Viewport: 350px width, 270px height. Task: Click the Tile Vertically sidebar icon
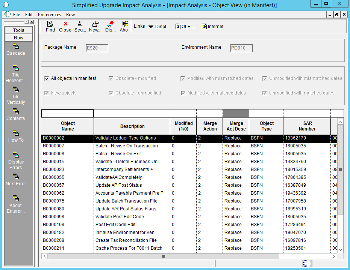tap(16, 90)
